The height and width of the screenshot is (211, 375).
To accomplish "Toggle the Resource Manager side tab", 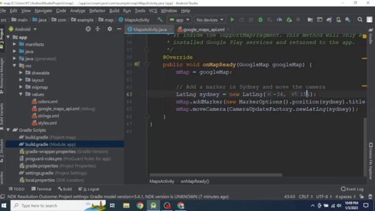I will coord(2,76).
